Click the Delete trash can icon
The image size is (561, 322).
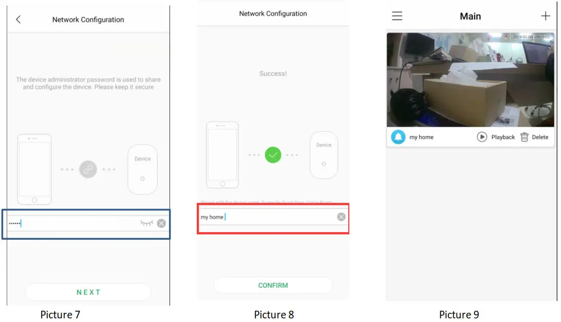click(x=525, y=137)
